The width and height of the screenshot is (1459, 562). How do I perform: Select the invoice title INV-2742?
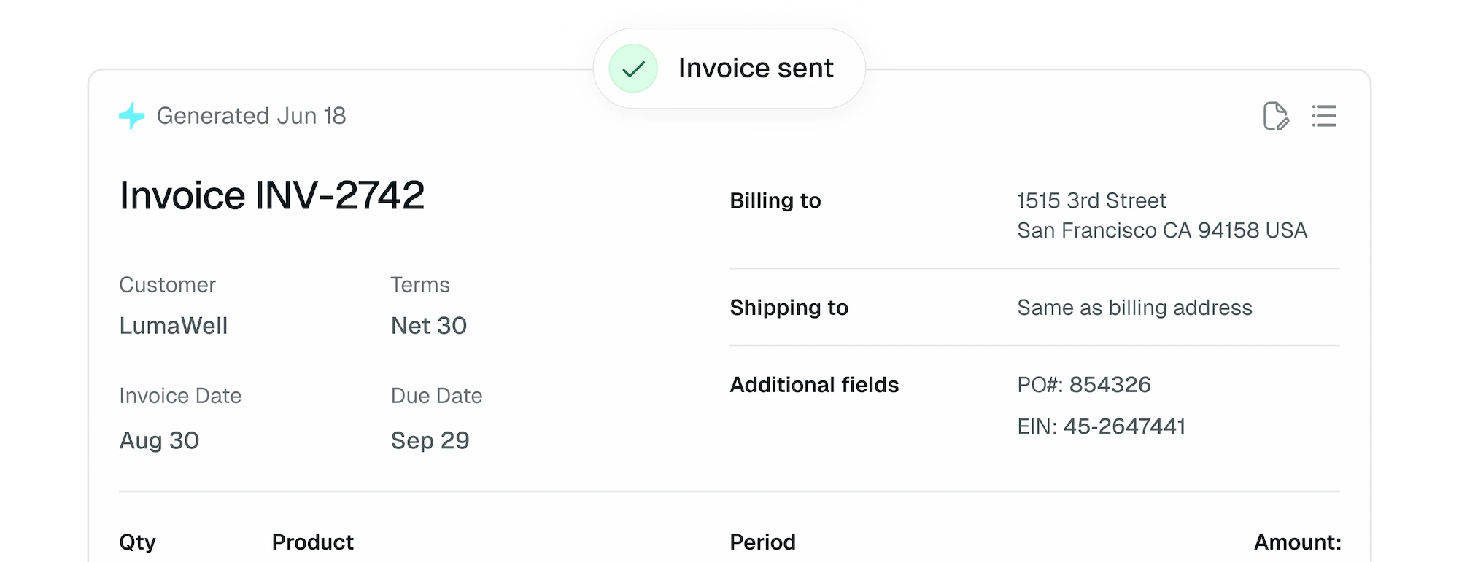click(274, 195)
